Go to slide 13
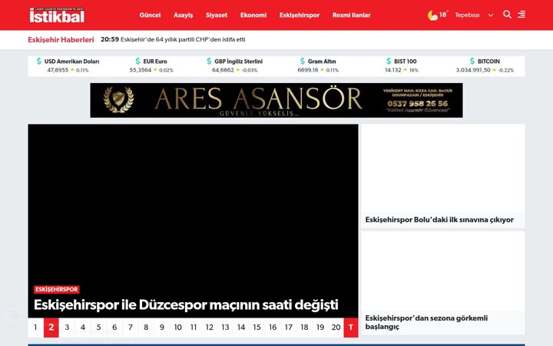Screen dimensions: 553x346 pyautogui.click(x=225, y=328)
